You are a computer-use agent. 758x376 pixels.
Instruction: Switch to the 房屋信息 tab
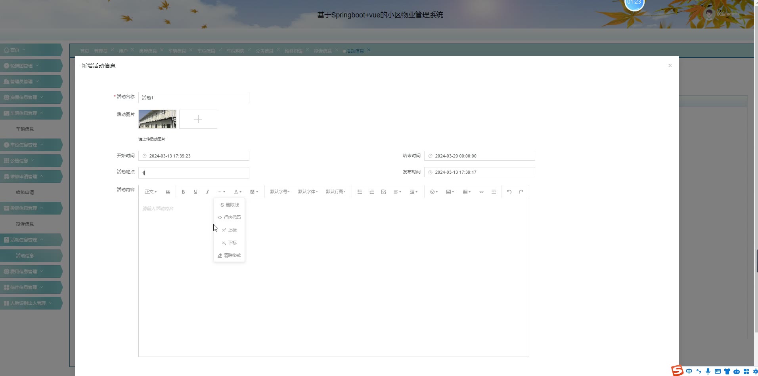pos(148,51)
